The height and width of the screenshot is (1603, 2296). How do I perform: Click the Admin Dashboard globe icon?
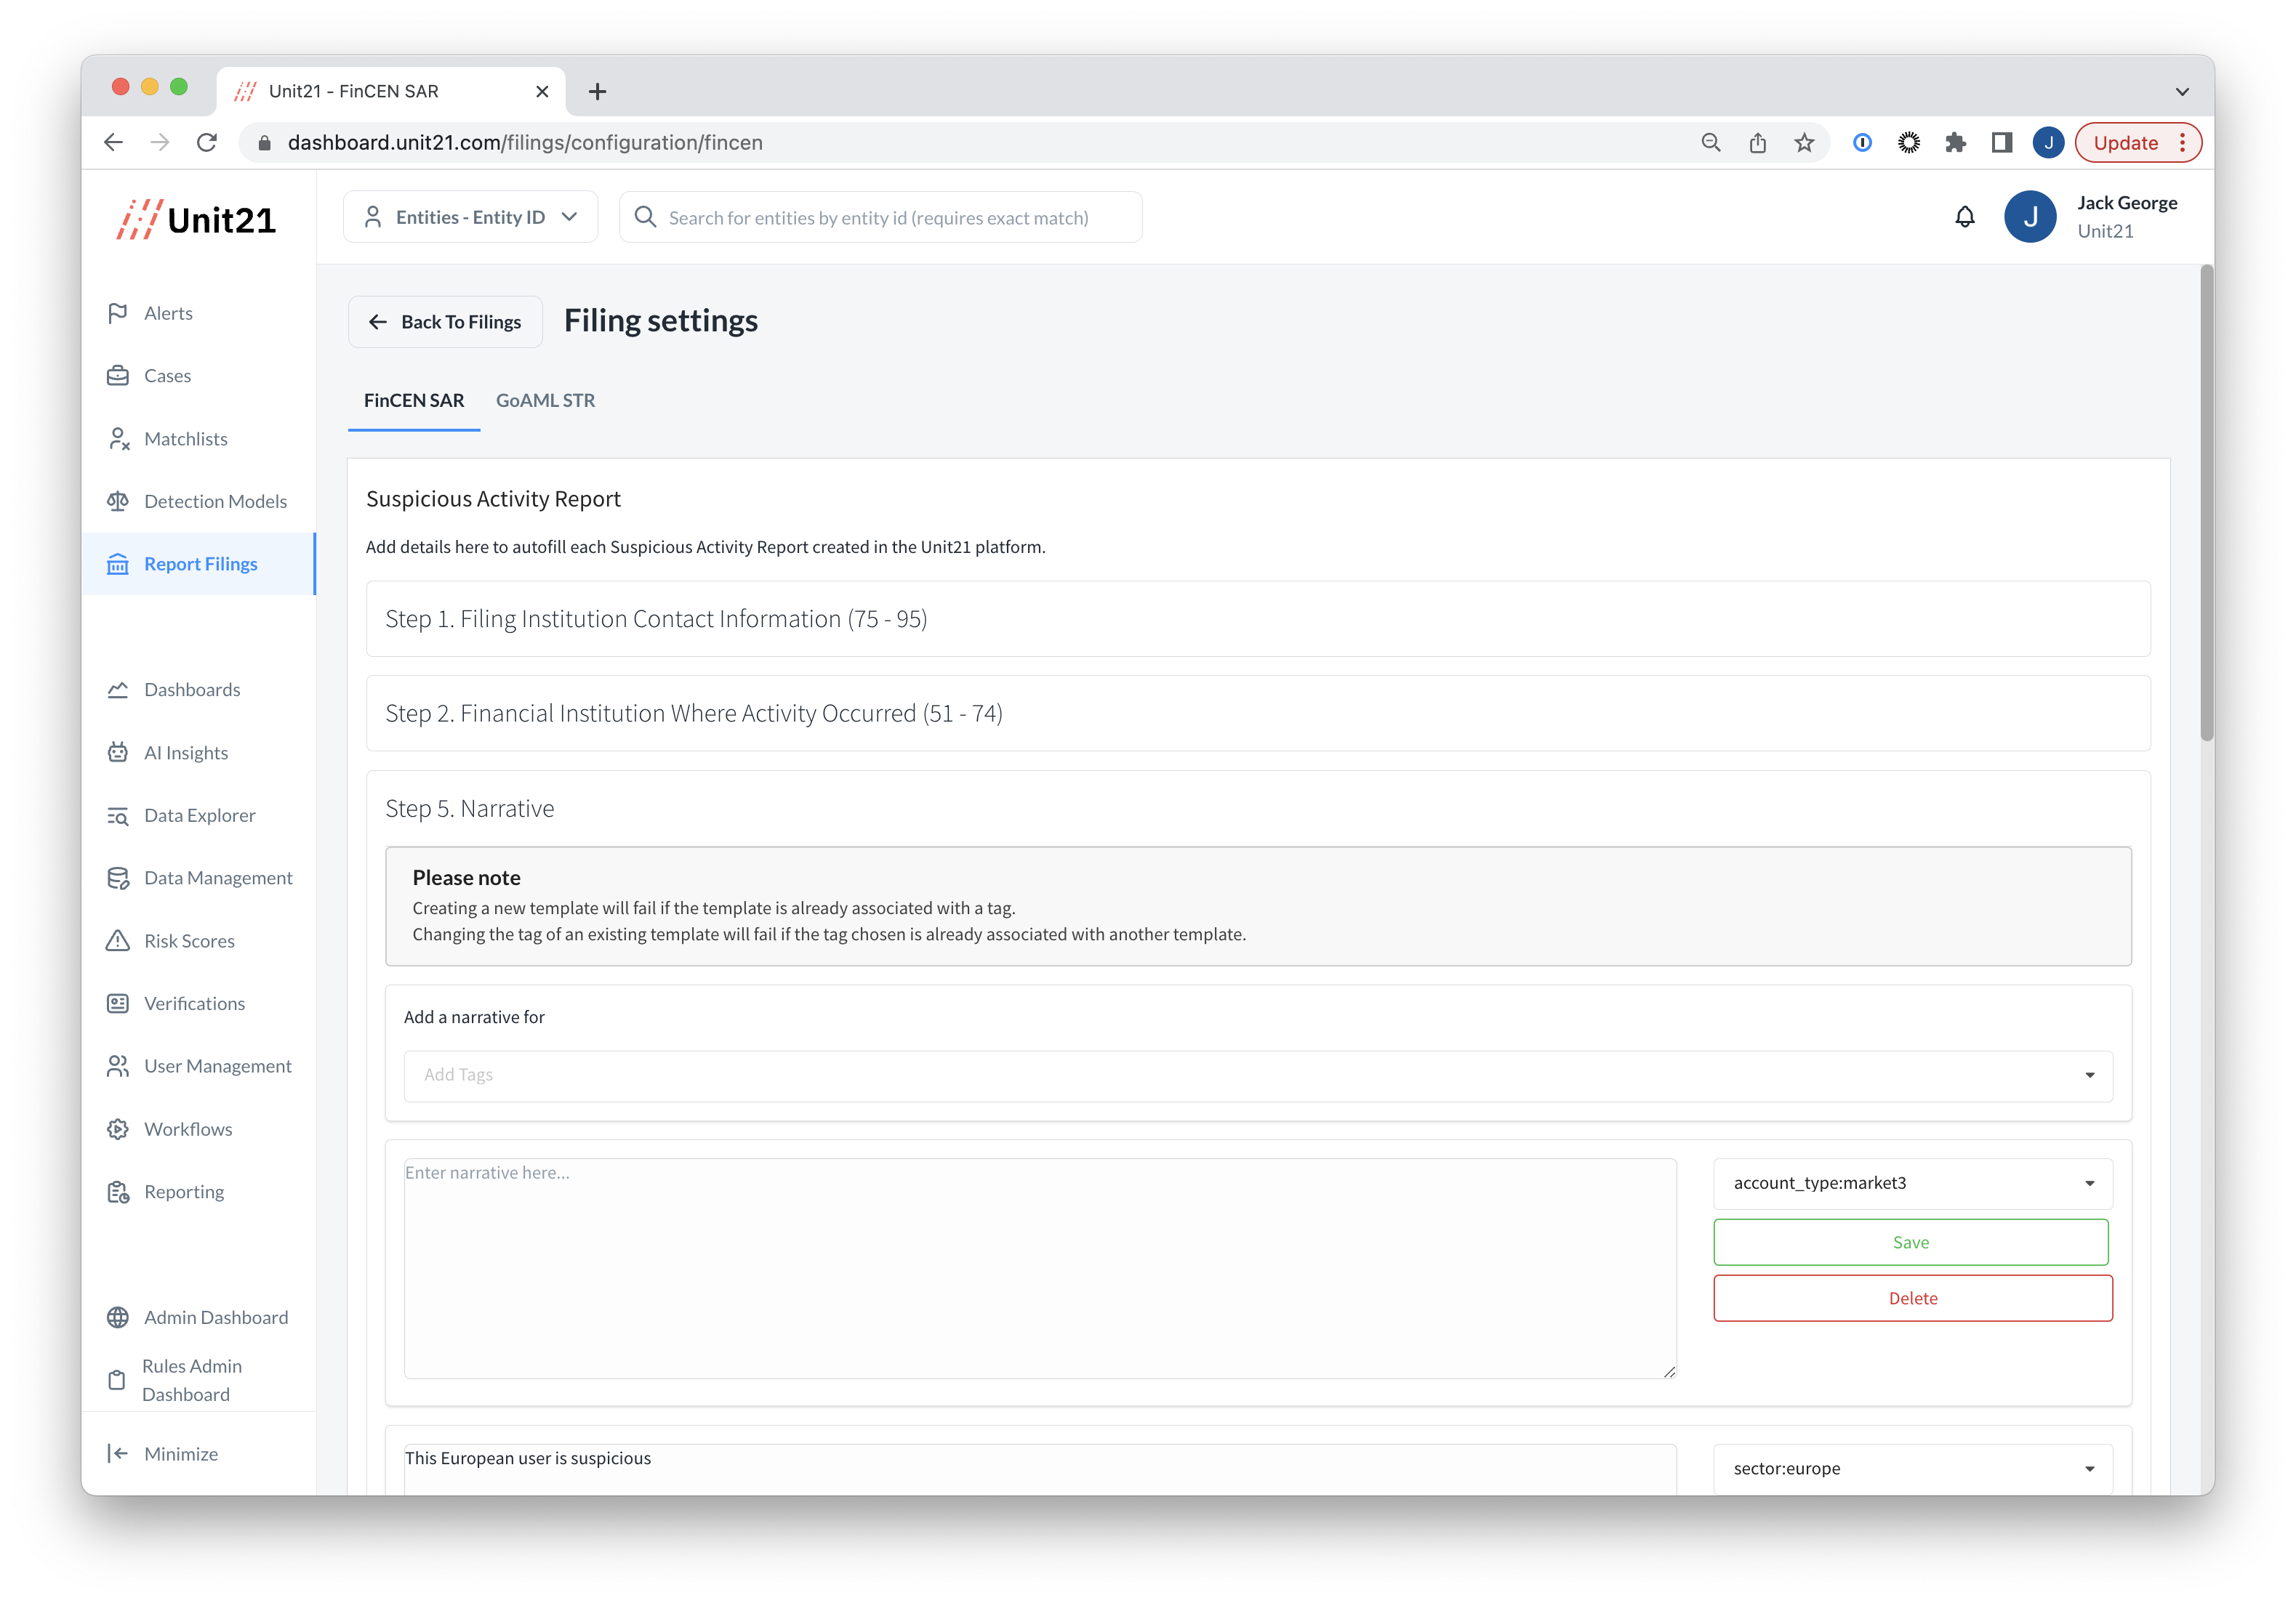118,1317
